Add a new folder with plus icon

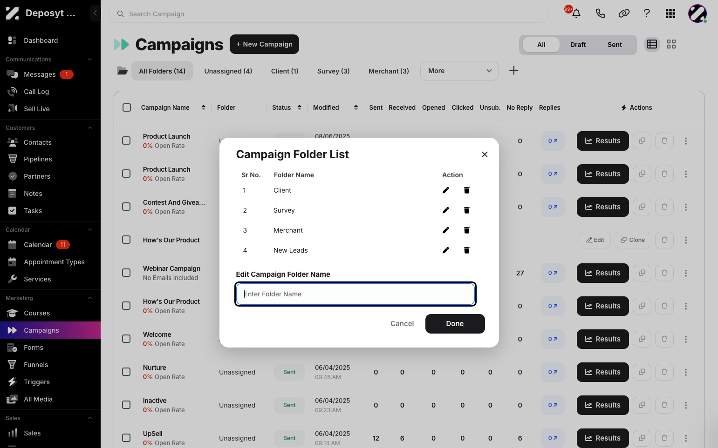click(513, 70)
